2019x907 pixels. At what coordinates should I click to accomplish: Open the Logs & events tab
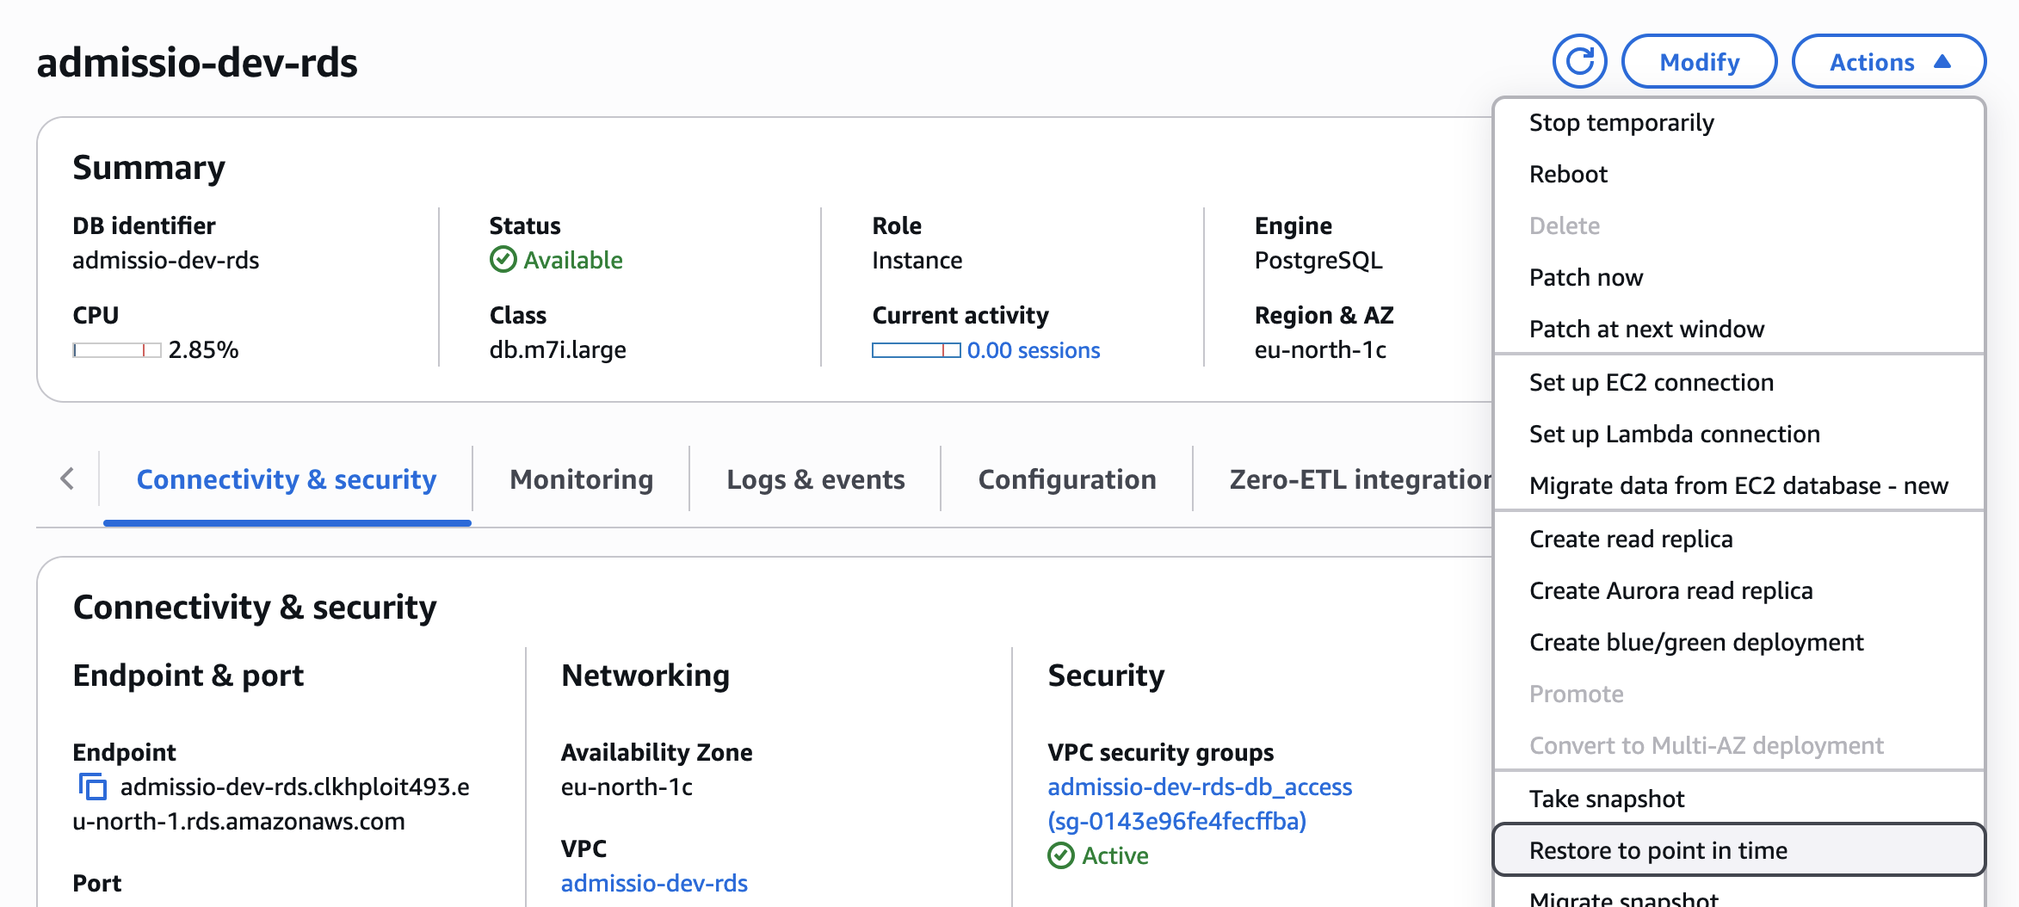click(x=815, y=479)
